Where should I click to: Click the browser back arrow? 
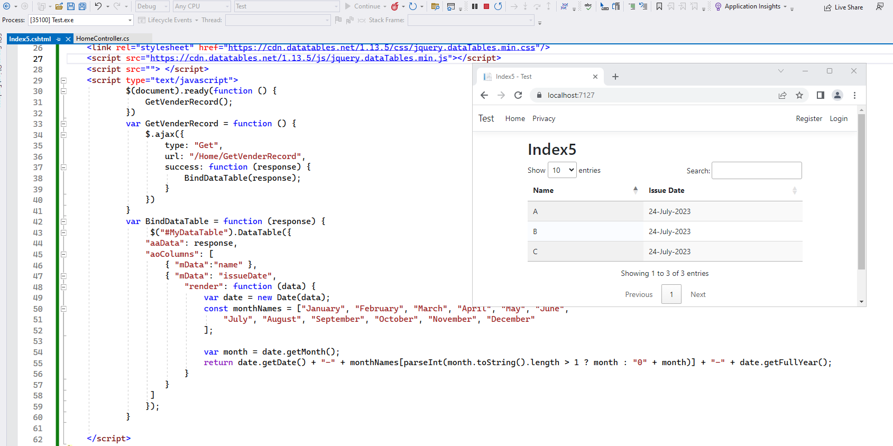(x=484, y=95)
